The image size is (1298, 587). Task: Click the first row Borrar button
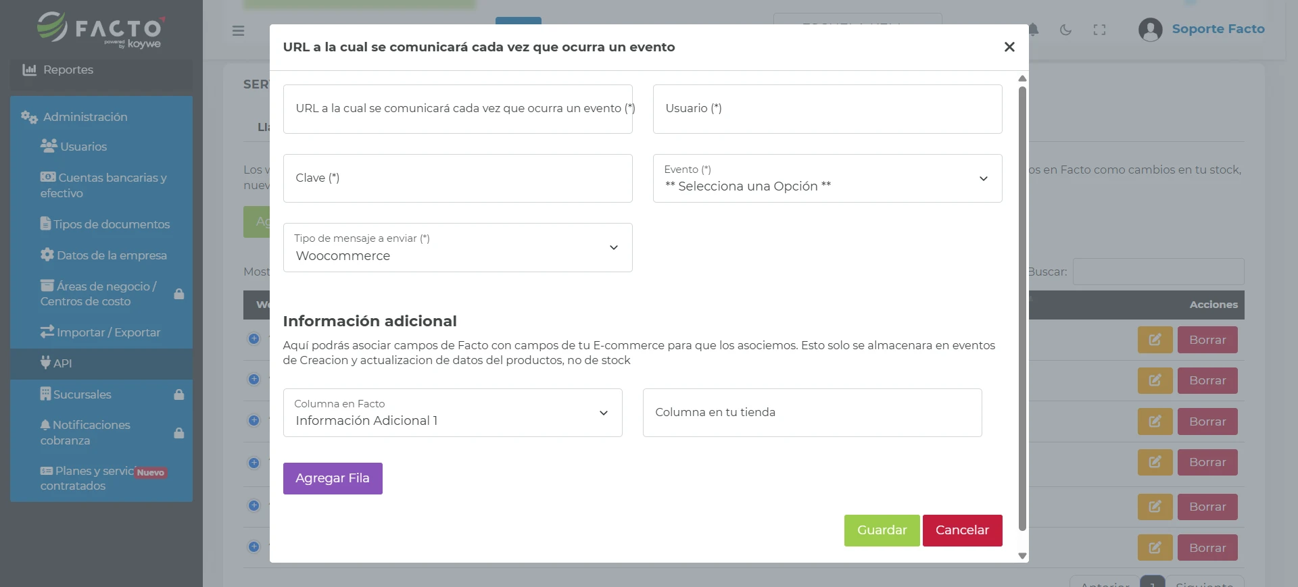coord(1207,340)
